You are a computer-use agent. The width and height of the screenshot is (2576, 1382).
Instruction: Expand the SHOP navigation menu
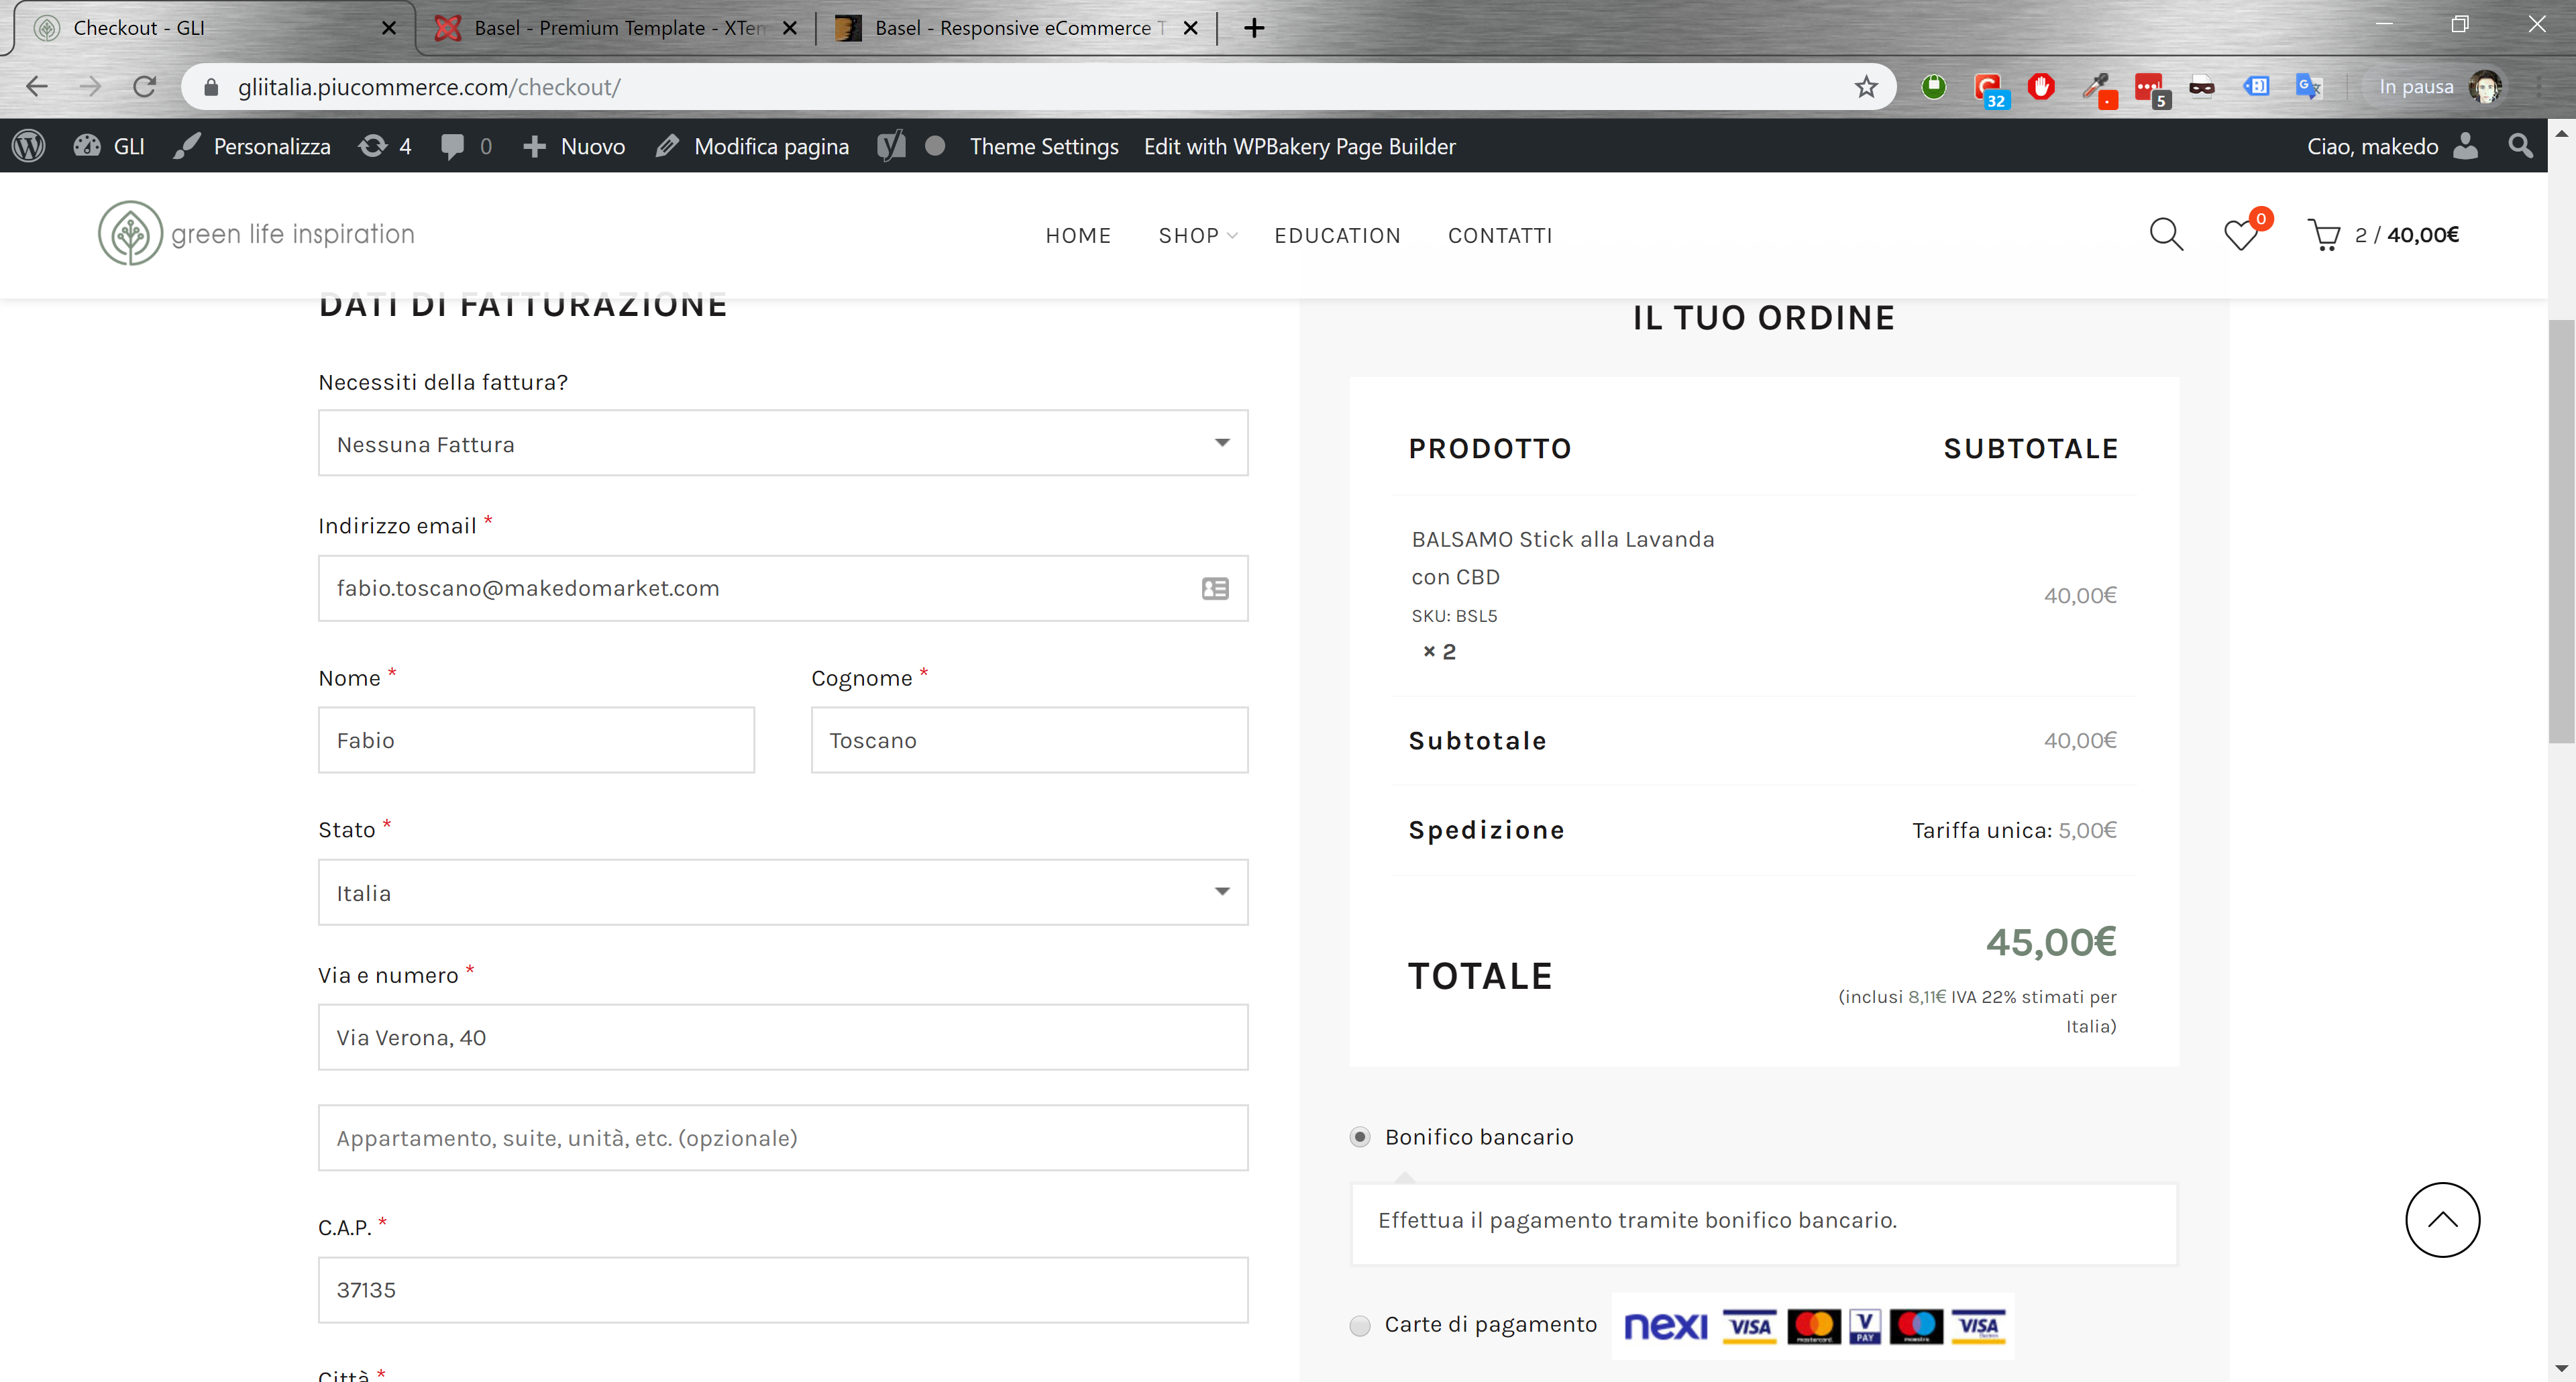pyautogui.click(x=1197, y=235)
